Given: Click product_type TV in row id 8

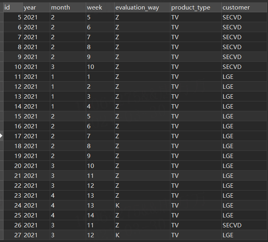Looking at the screenshot, I should click(196, 47).
